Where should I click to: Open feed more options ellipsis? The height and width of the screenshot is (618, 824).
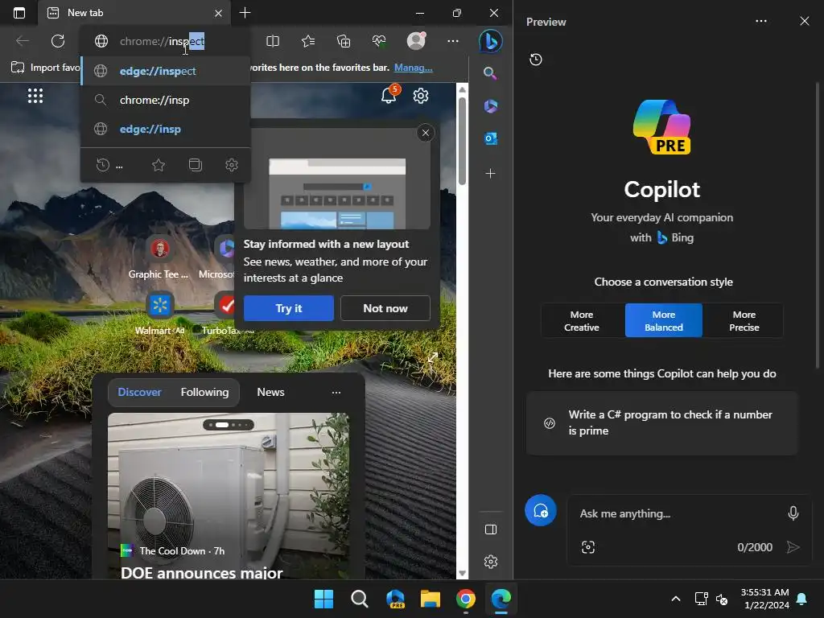click(x=336, y=392)
